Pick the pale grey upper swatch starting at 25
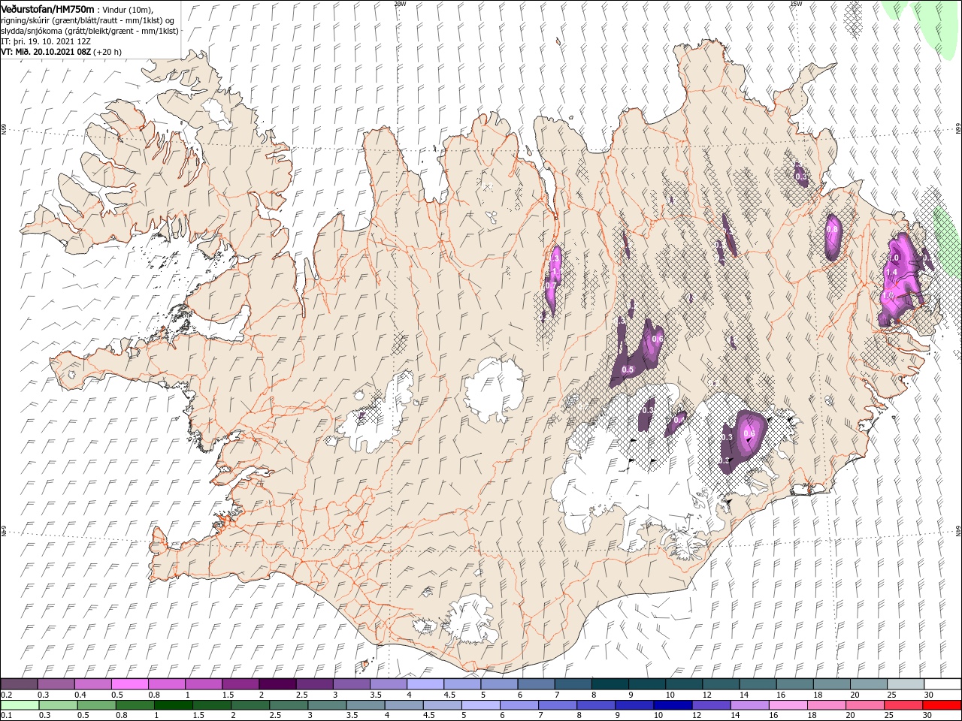Screen dimensions: 962x721 [x=905, y=684]
